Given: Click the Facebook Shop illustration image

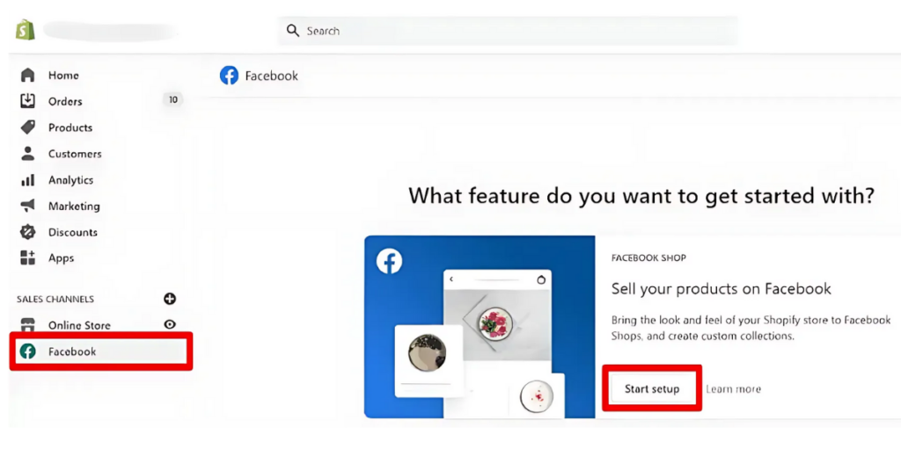Looking at the screenshot, I should point(480,326).
